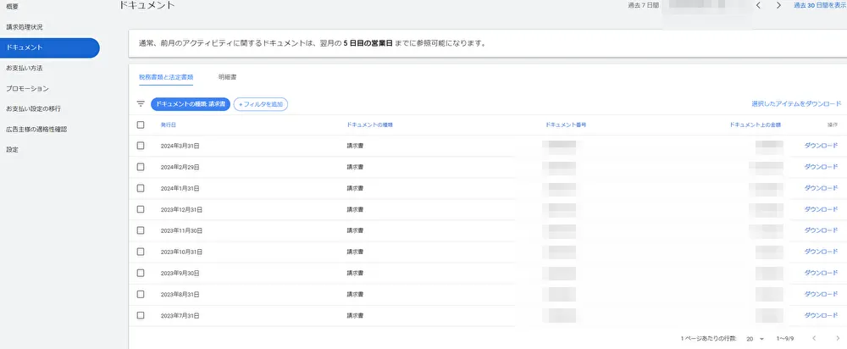847x349 pixels.
Task: Open 請求処理状況 in the sidebar
Action: [25, 27]
